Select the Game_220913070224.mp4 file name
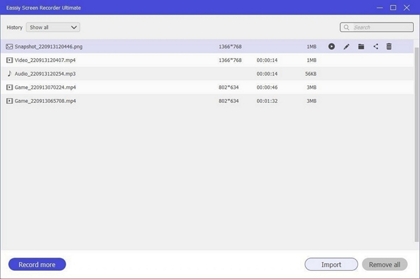Screen dimensions: 420x279 [45, 87]
